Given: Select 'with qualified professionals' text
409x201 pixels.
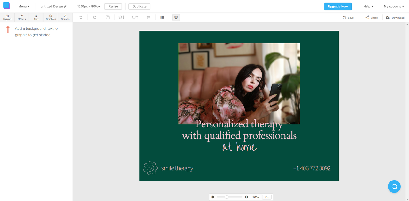Looking at the screenshot, I should 239,135.
